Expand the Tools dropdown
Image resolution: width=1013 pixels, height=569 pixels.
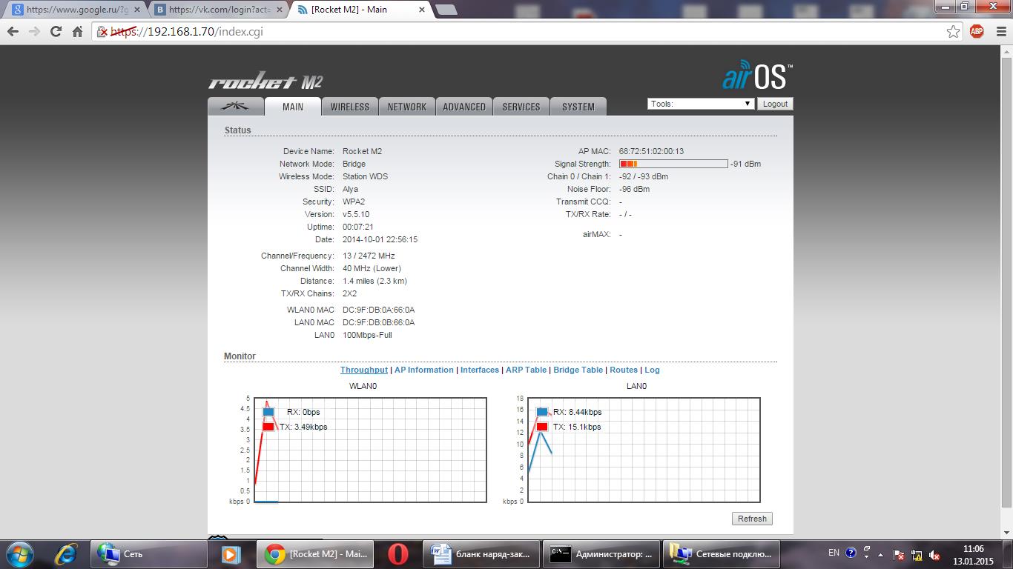[x=701, y=104]
